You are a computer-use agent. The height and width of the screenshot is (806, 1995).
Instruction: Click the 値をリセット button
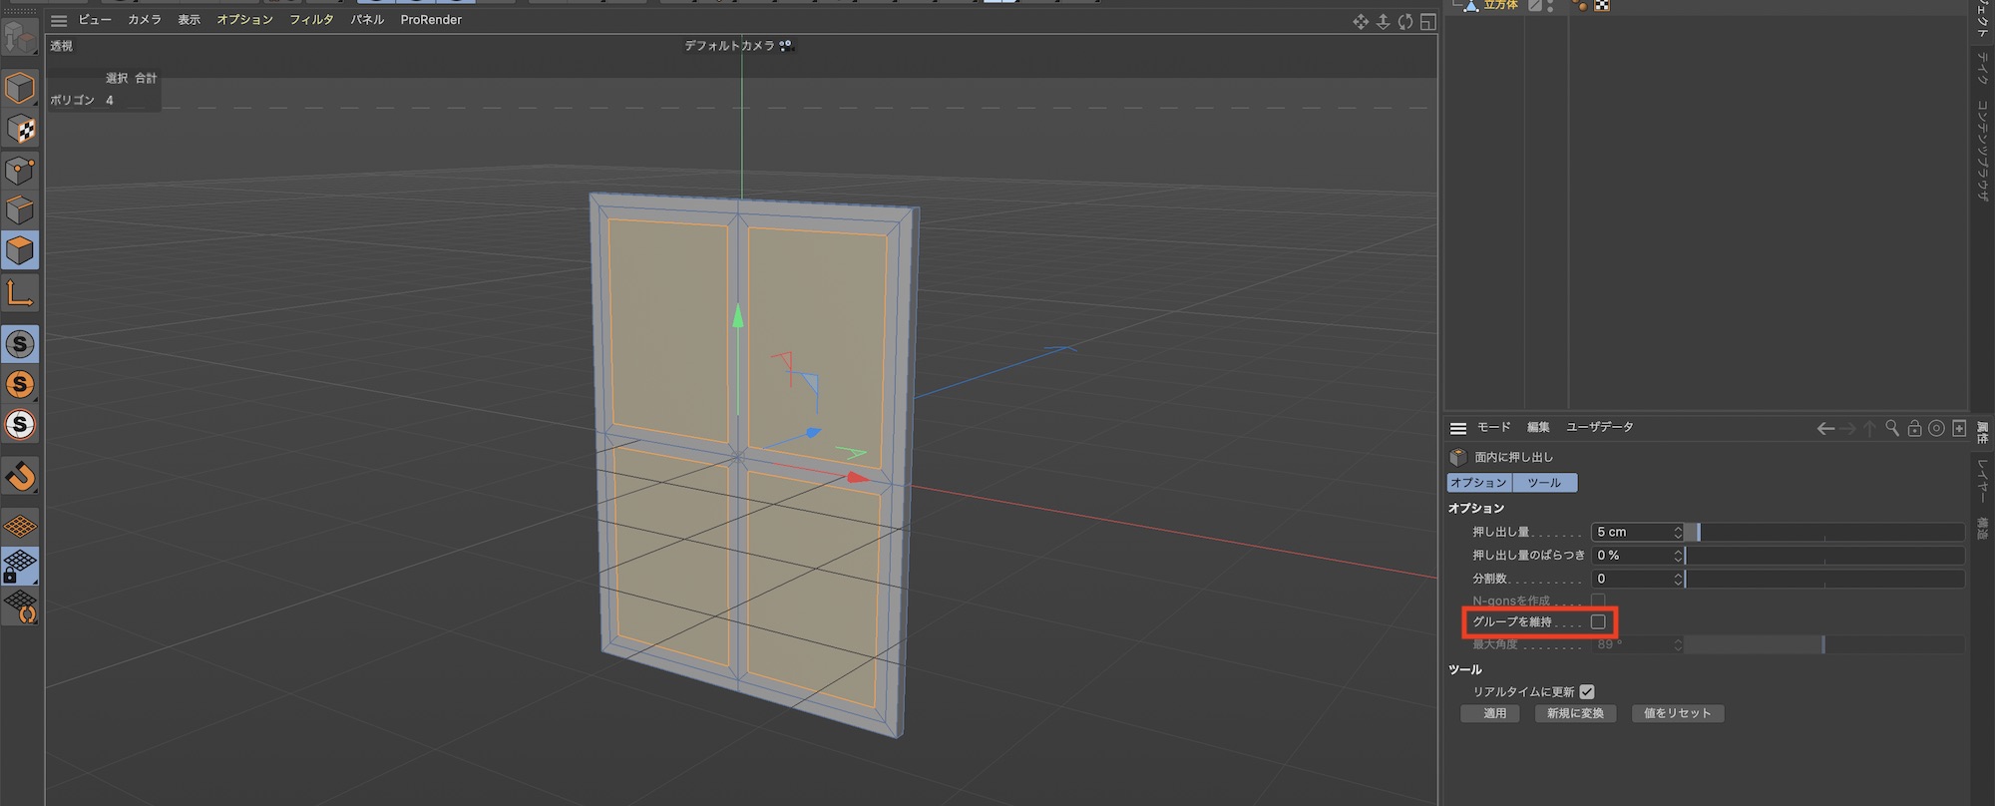tap(1677, 713)
